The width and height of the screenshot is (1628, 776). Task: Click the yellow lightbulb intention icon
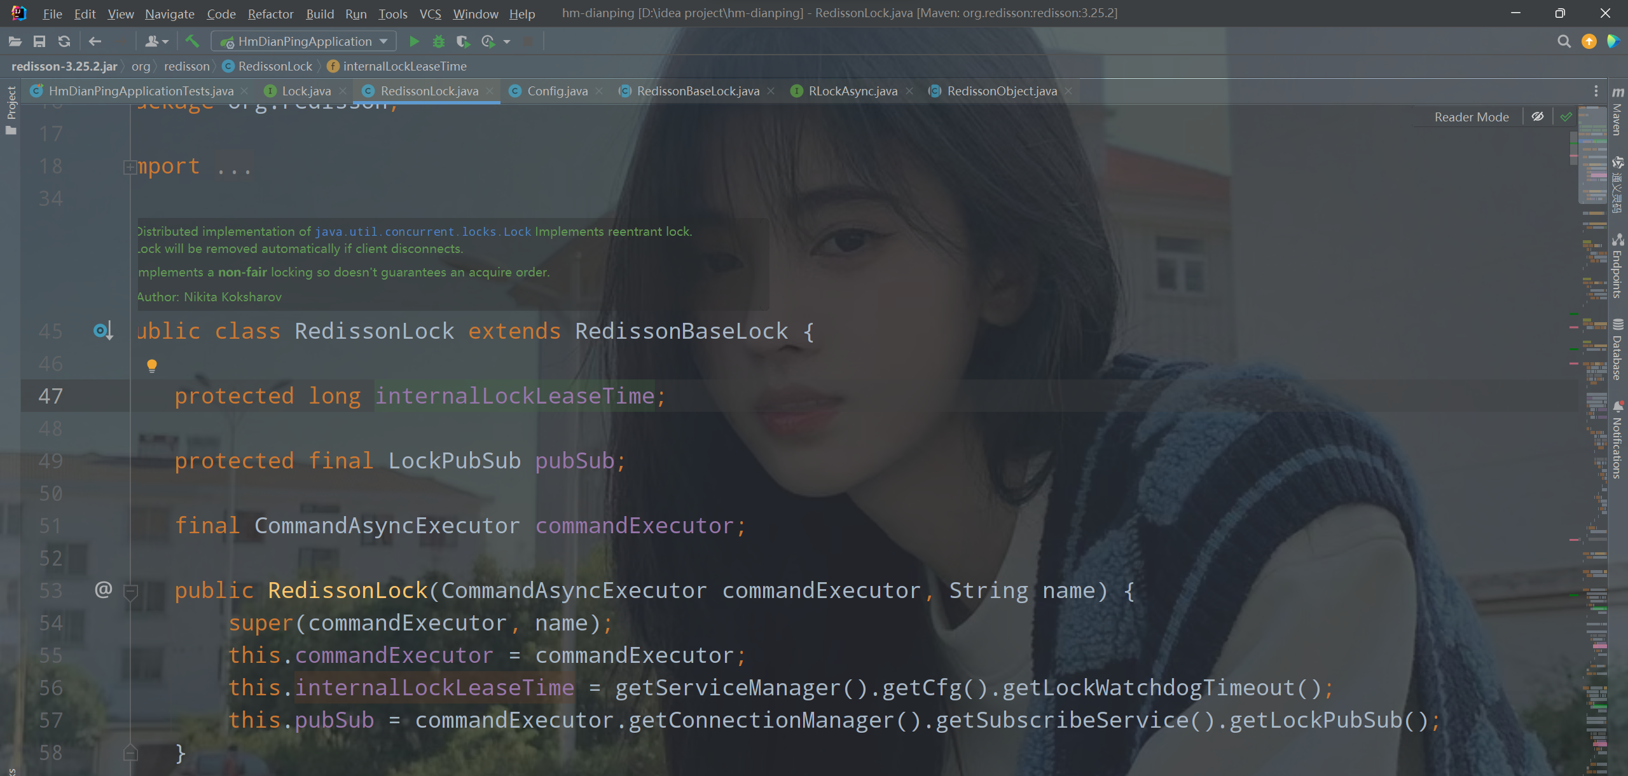(x=152, y=365)
